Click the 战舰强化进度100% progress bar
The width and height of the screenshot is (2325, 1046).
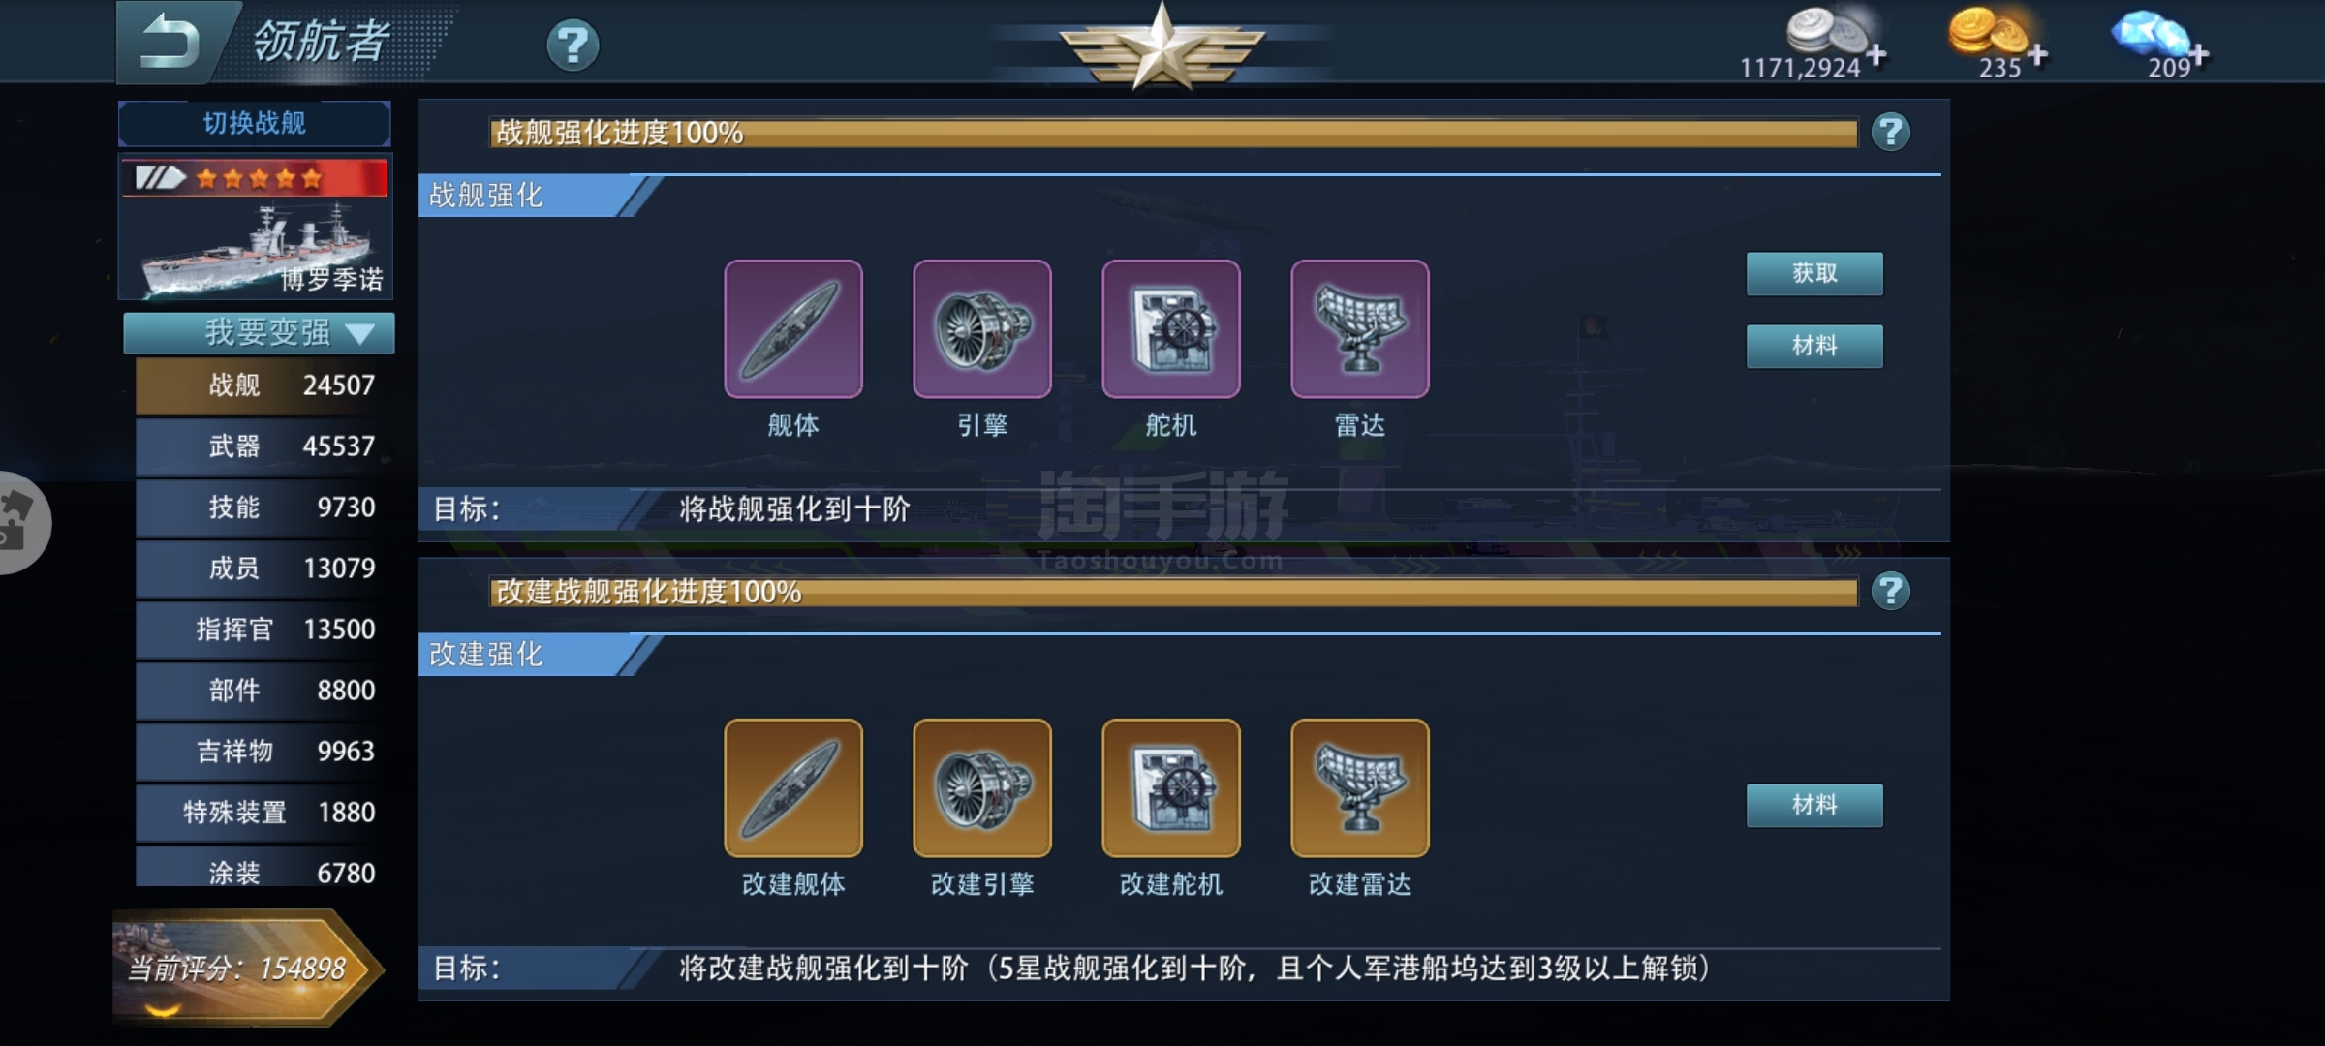click(x=1173, y=133)
